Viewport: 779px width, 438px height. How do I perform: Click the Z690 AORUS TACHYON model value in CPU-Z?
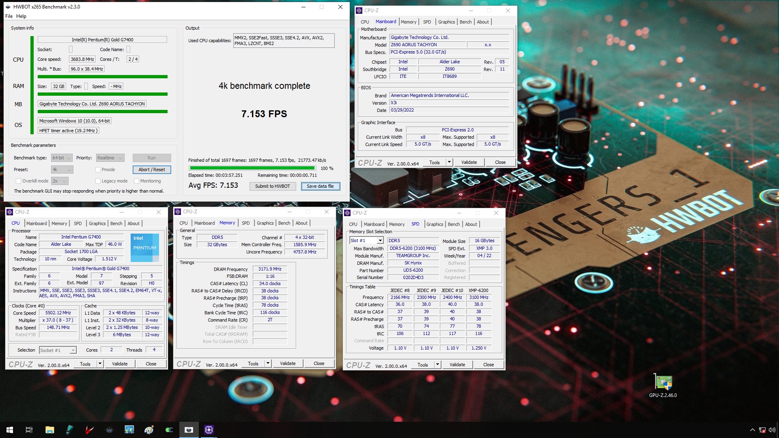pos(427,45)
